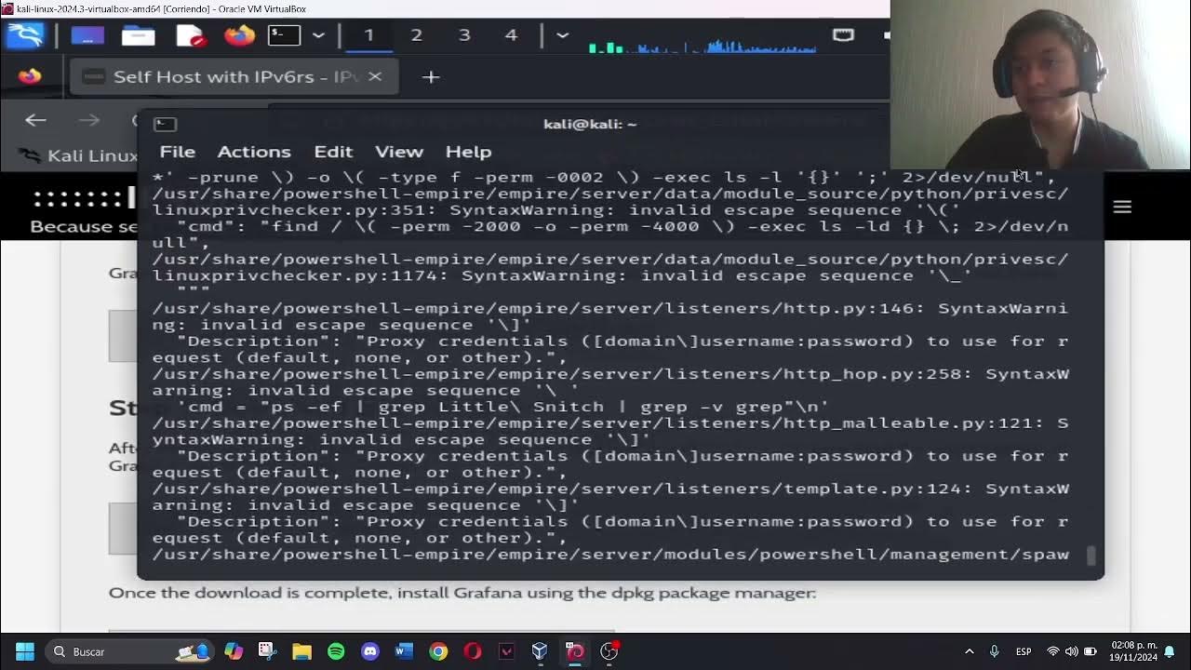Switch to workspace 3
The height and width of the screenshot is (670, 1191).
[463, 35]
